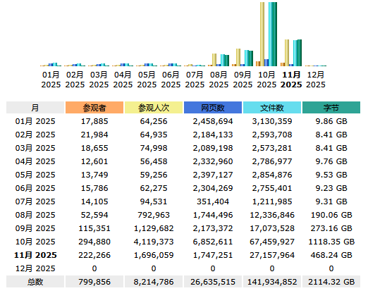Screen dimensions: 368x298
Task: Select 10月 2025 below the chart
Action: [x=266, y=80]
